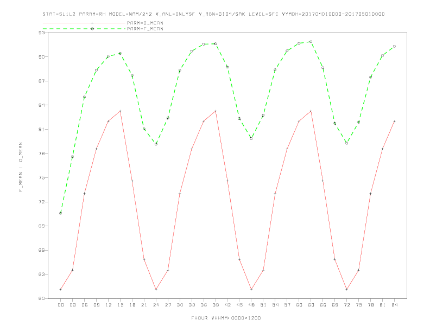This screenshot has height=332, width=430.
Task: Click the 87 label on the y-axis
Action: 42,81
